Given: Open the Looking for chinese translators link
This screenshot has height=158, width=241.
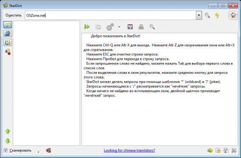Looking at the screenshot, I should pyautogui.click(x=129, y=150).
